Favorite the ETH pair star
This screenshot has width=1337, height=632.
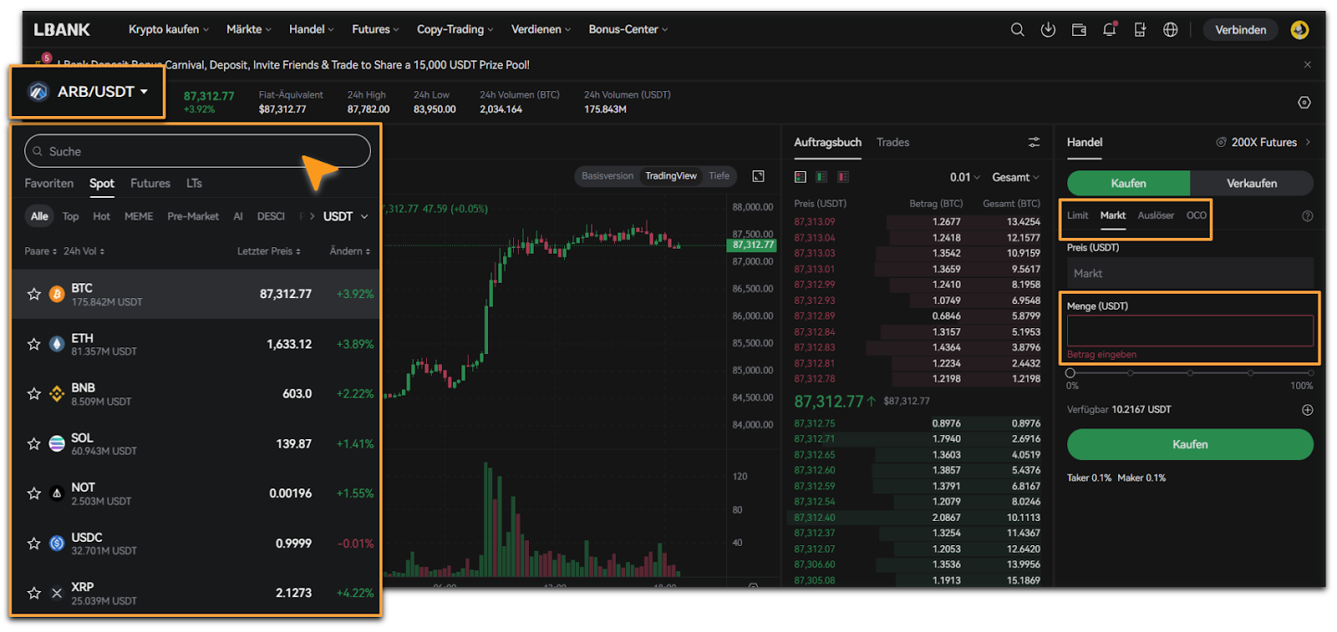[x=34, y=344]
